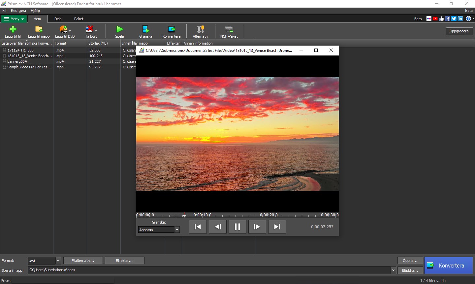Open the Redigera menu

pos(18,11)
